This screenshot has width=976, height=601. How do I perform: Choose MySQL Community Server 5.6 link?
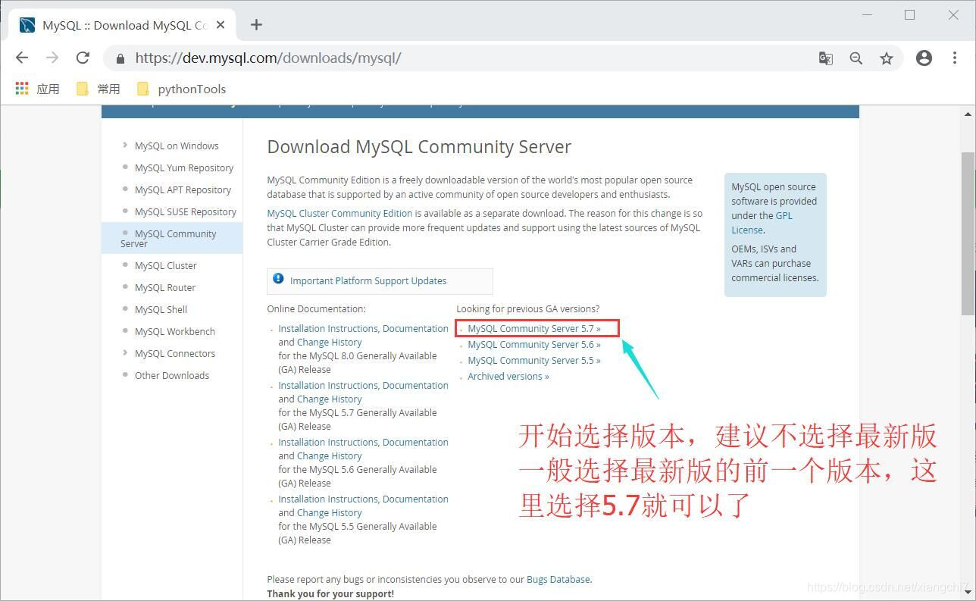[x=534, y=344]
